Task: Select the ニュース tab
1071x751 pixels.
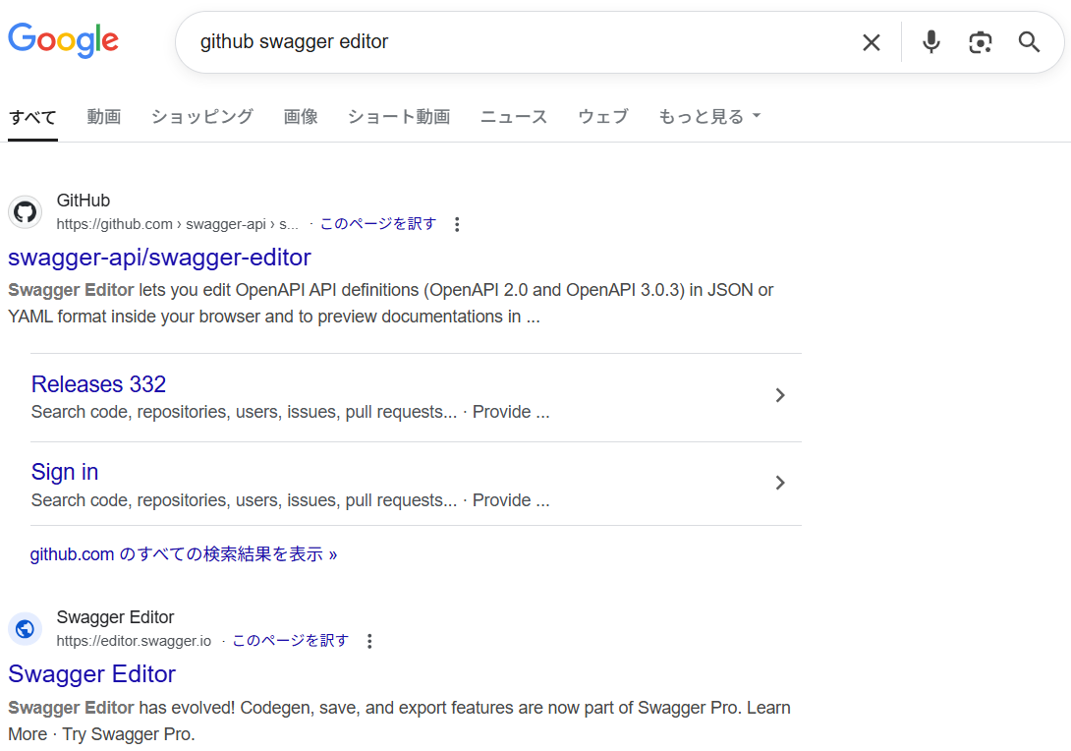Action: 513,117
